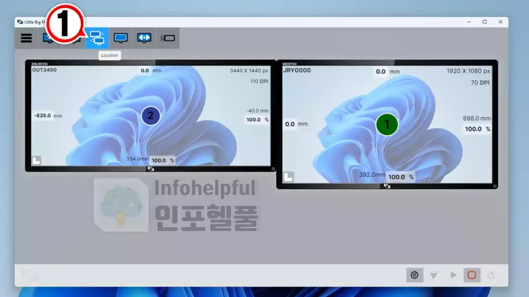Open the hamburger main menu
Viewport: 529px width, 297px height.
point(26,38)
